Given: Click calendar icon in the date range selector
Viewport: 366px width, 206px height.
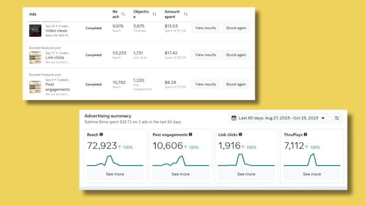Looking at the screenshot, I should coord(234,118).
